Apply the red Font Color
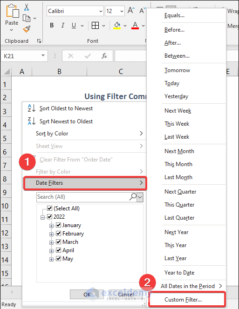This screenshot has height=309, width=239. (x=135, y=26)
